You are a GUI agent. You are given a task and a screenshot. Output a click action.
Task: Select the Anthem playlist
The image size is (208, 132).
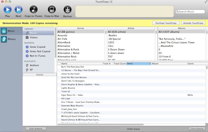[x=34, y=65]
